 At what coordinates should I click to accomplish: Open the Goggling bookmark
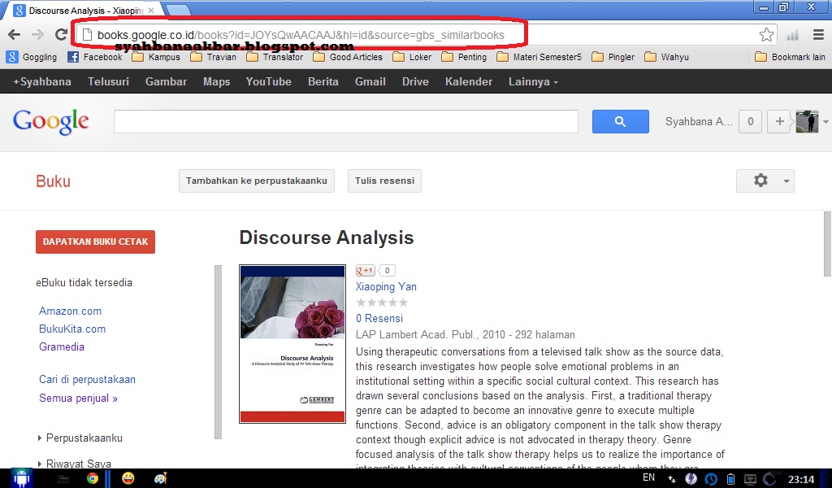[x=32, y=57]
